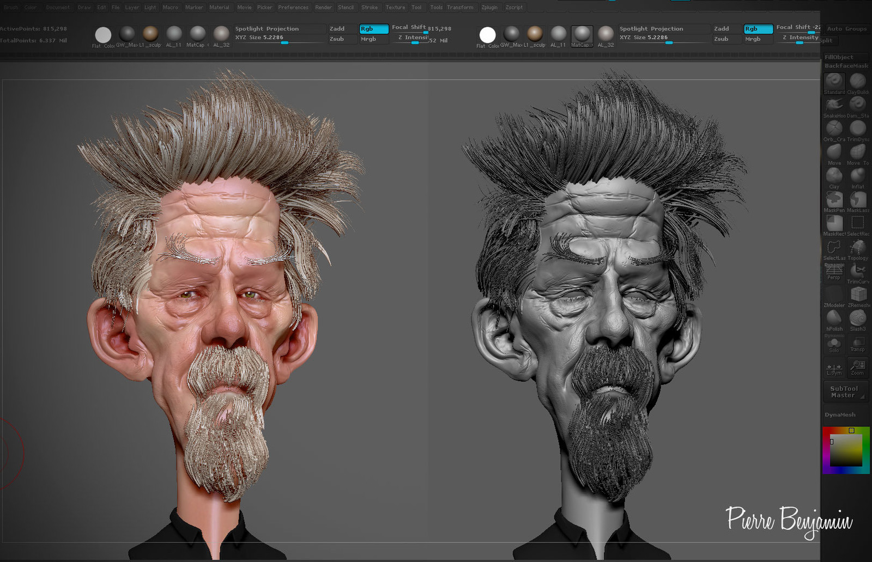Pick L1_sculpt material above colored bust
This screenshot has height=562, width=872.
(x=150, y=36)
